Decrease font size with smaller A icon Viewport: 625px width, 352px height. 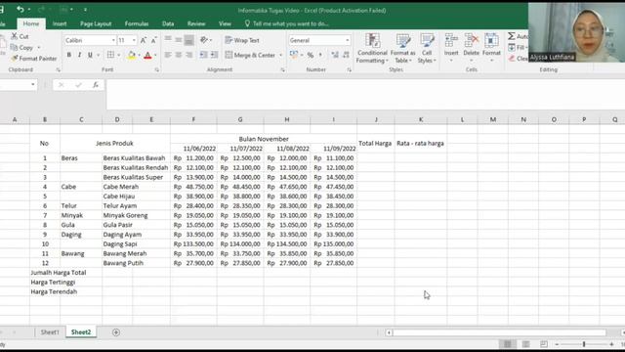click(153, 40)
